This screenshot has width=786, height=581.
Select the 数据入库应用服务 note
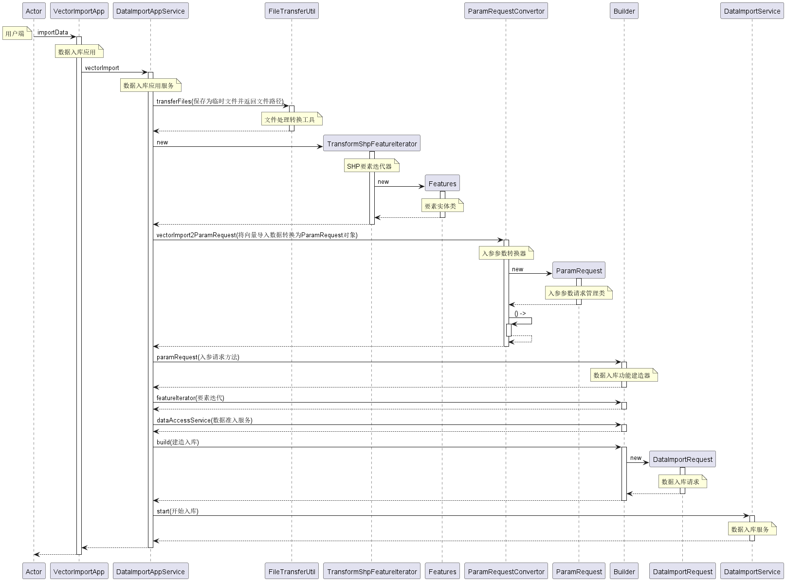pos(150,86)
